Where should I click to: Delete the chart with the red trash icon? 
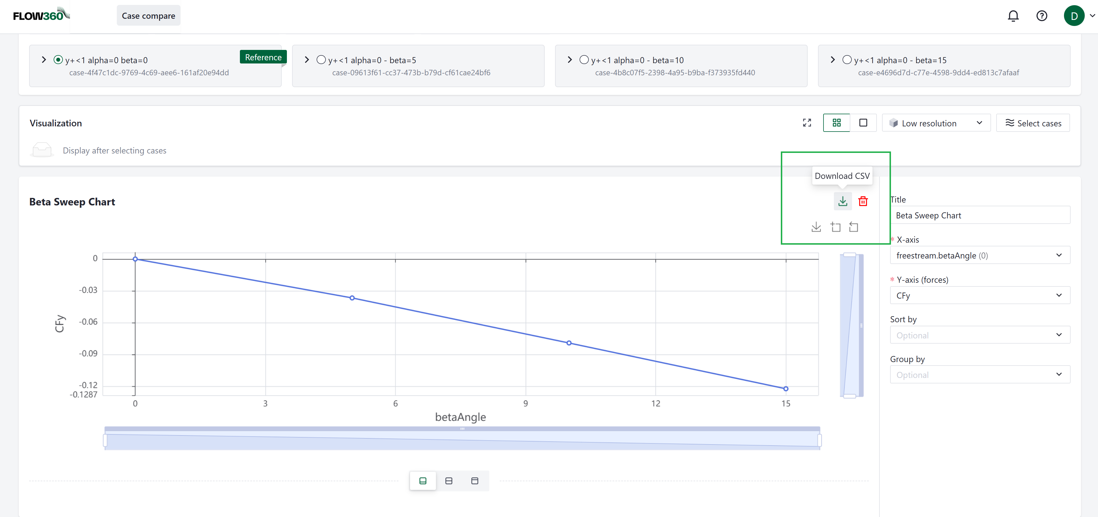coord(863,201)
